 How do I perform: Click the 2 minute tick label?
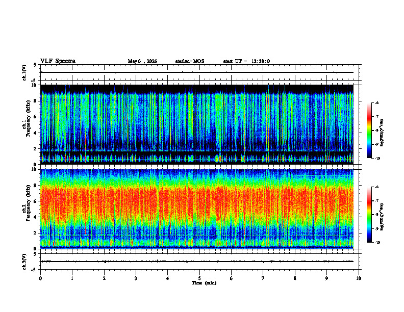104,278
